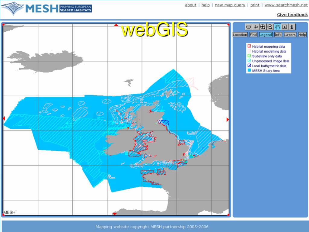
Task: Click the print link
Action: 255,5
